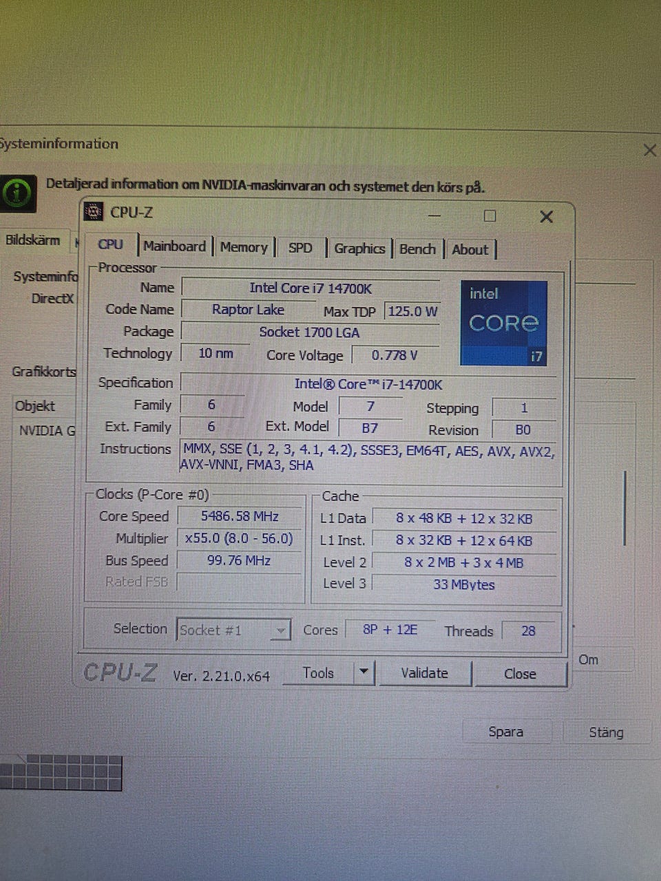Close the CPU-Z window with X

(547, 217)
